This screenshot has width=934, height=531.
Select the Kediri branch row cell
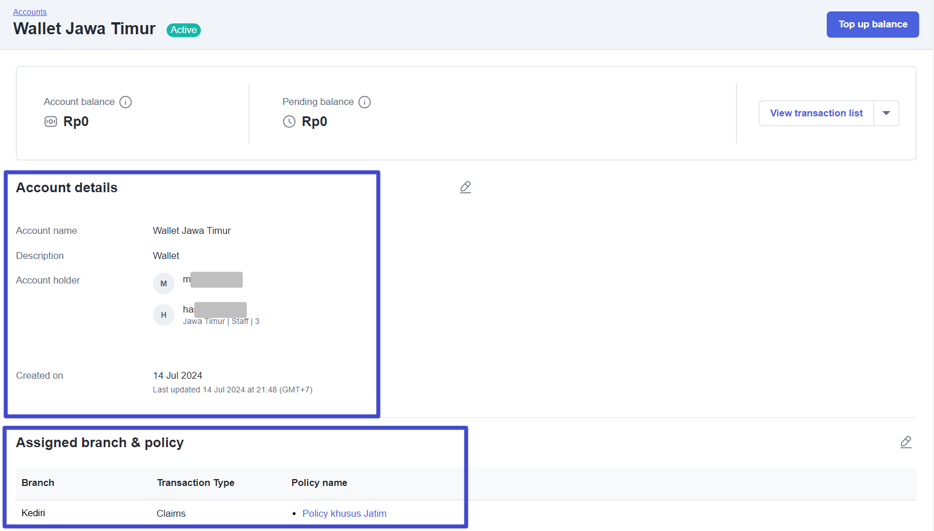[33, 513]
